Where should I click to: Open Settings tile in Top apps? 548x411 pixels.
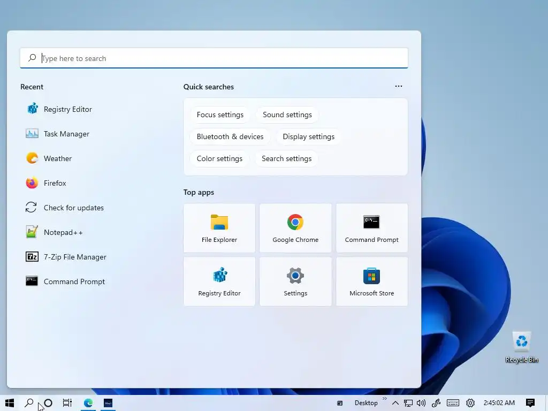coord(295,281)
